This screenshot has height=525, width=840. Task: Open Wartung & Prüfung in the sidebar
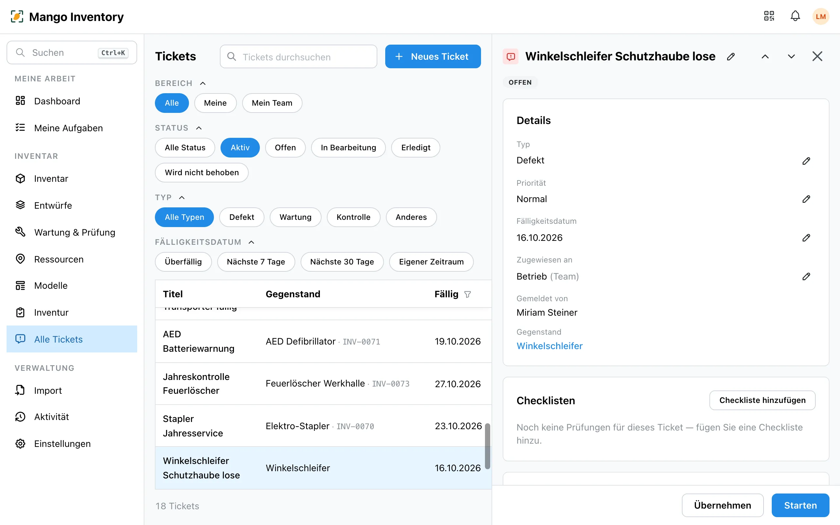[72, 232]
